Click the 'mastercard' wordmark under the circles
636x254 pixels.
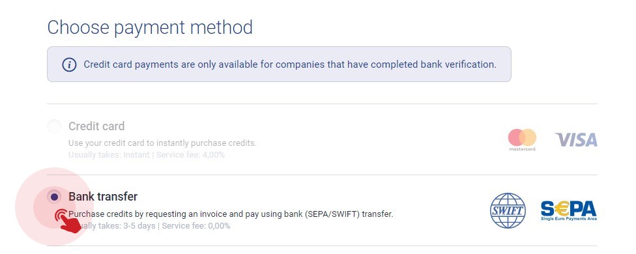coord(522,150)
